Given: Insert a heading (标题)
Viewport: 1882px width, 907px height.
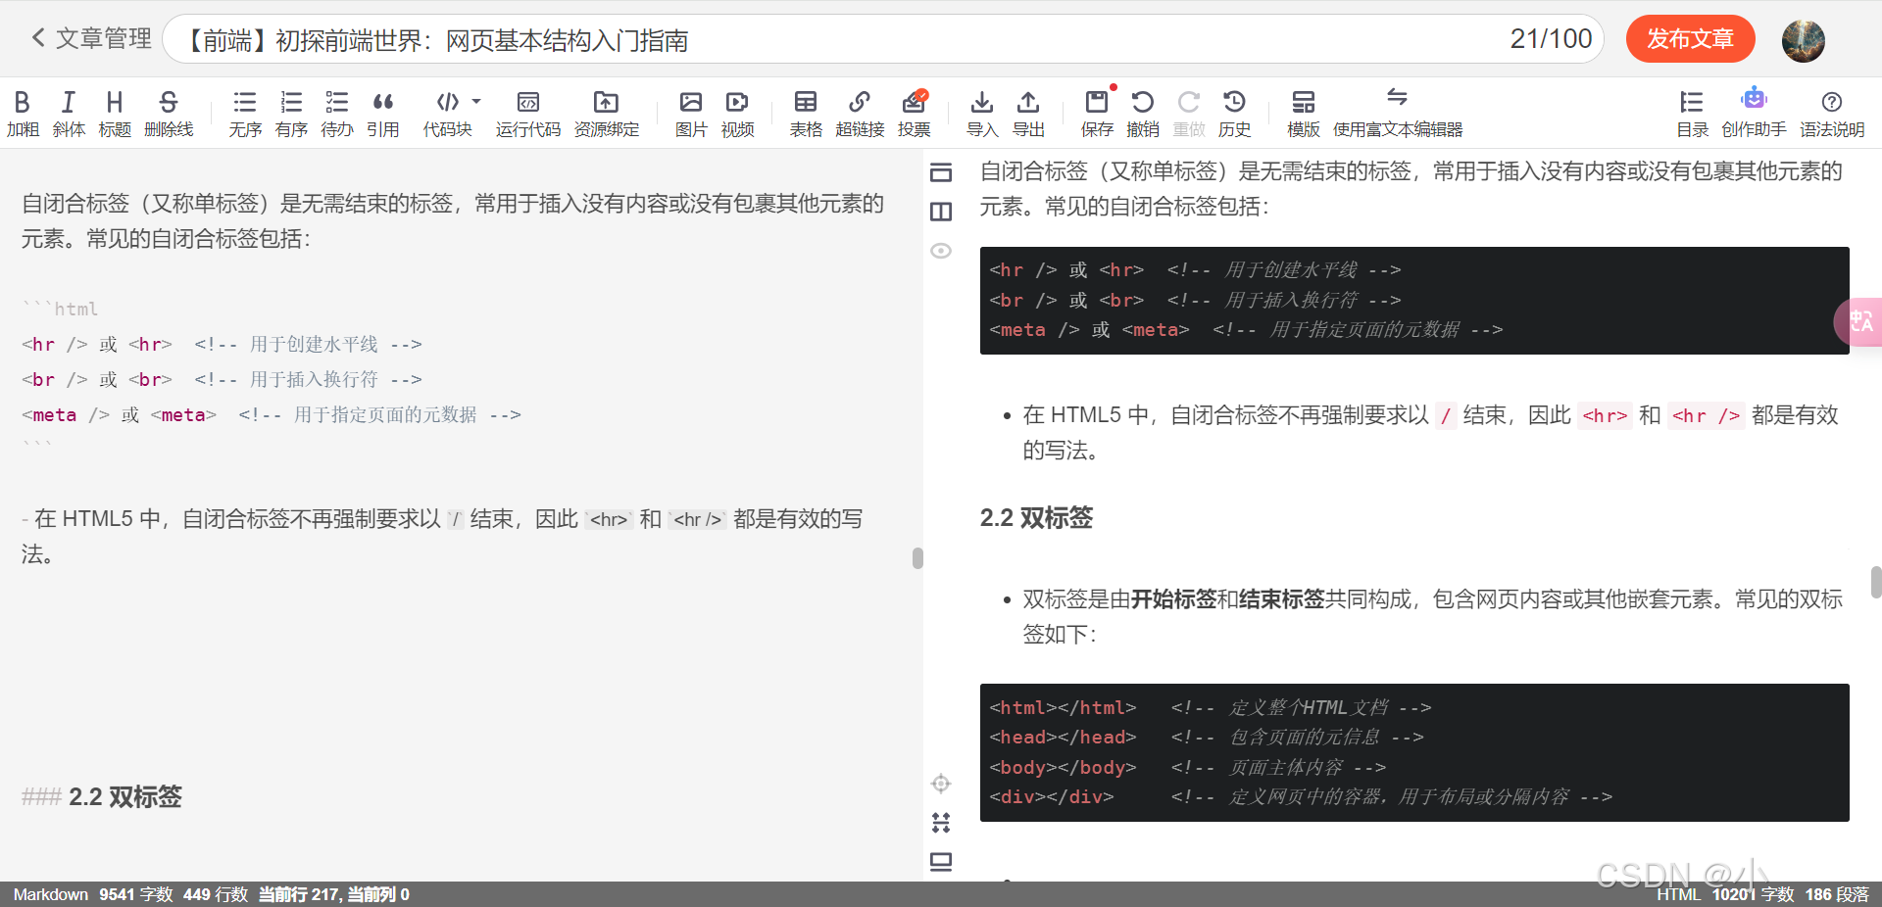Looking at the screenshot, I should (x=115, y=114).
